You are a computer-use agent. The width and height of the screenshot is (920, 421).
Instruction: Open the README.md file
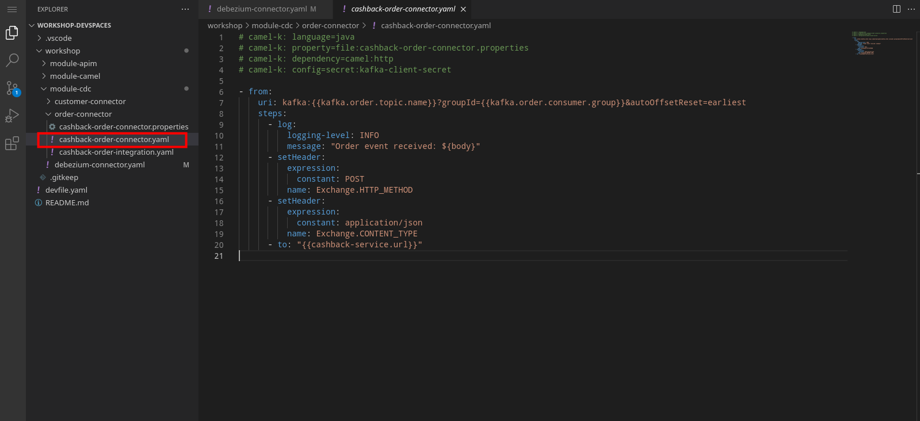pyautogui.click(x=112, y=202)
